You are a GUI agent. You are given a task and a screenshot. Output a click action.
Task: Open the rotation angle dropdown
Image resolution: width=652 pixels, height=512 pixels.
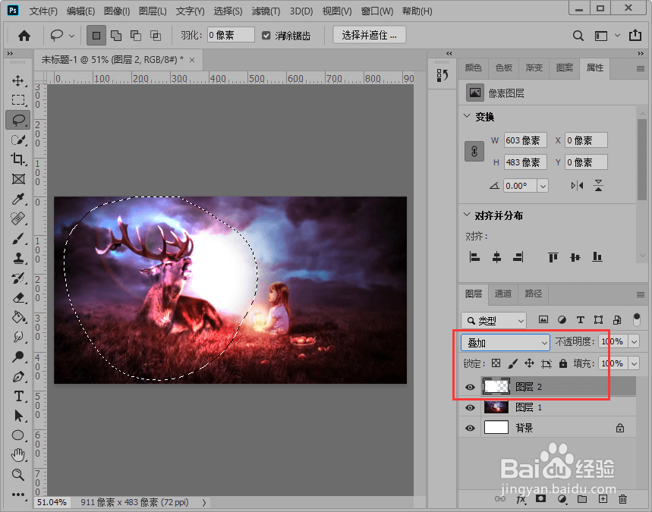(x=543, y=186)
